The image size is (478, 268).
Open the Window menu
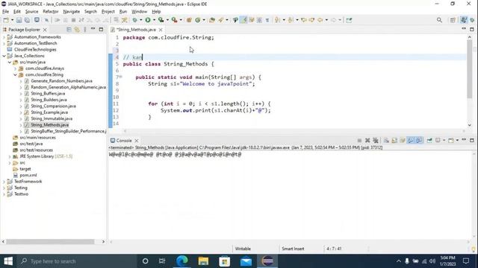point(139,12)
